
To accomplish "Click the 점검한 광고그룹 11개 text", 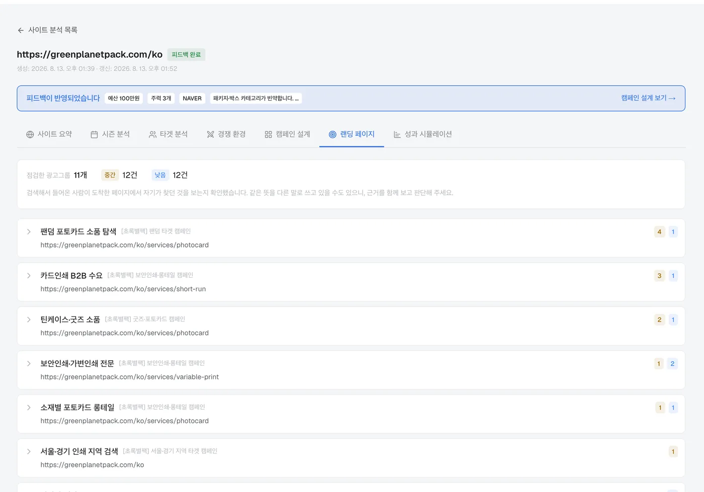I will [57, 175].
